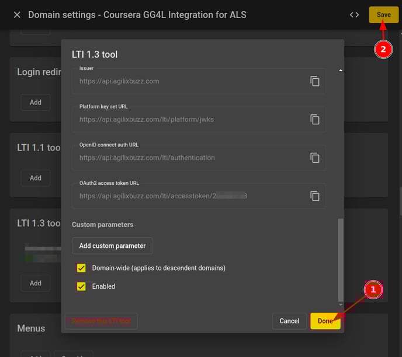Toggle the Enabled checkbox
Image resolution: width=402 pixels, height=357 pixels.
click(x=81, y=286)
